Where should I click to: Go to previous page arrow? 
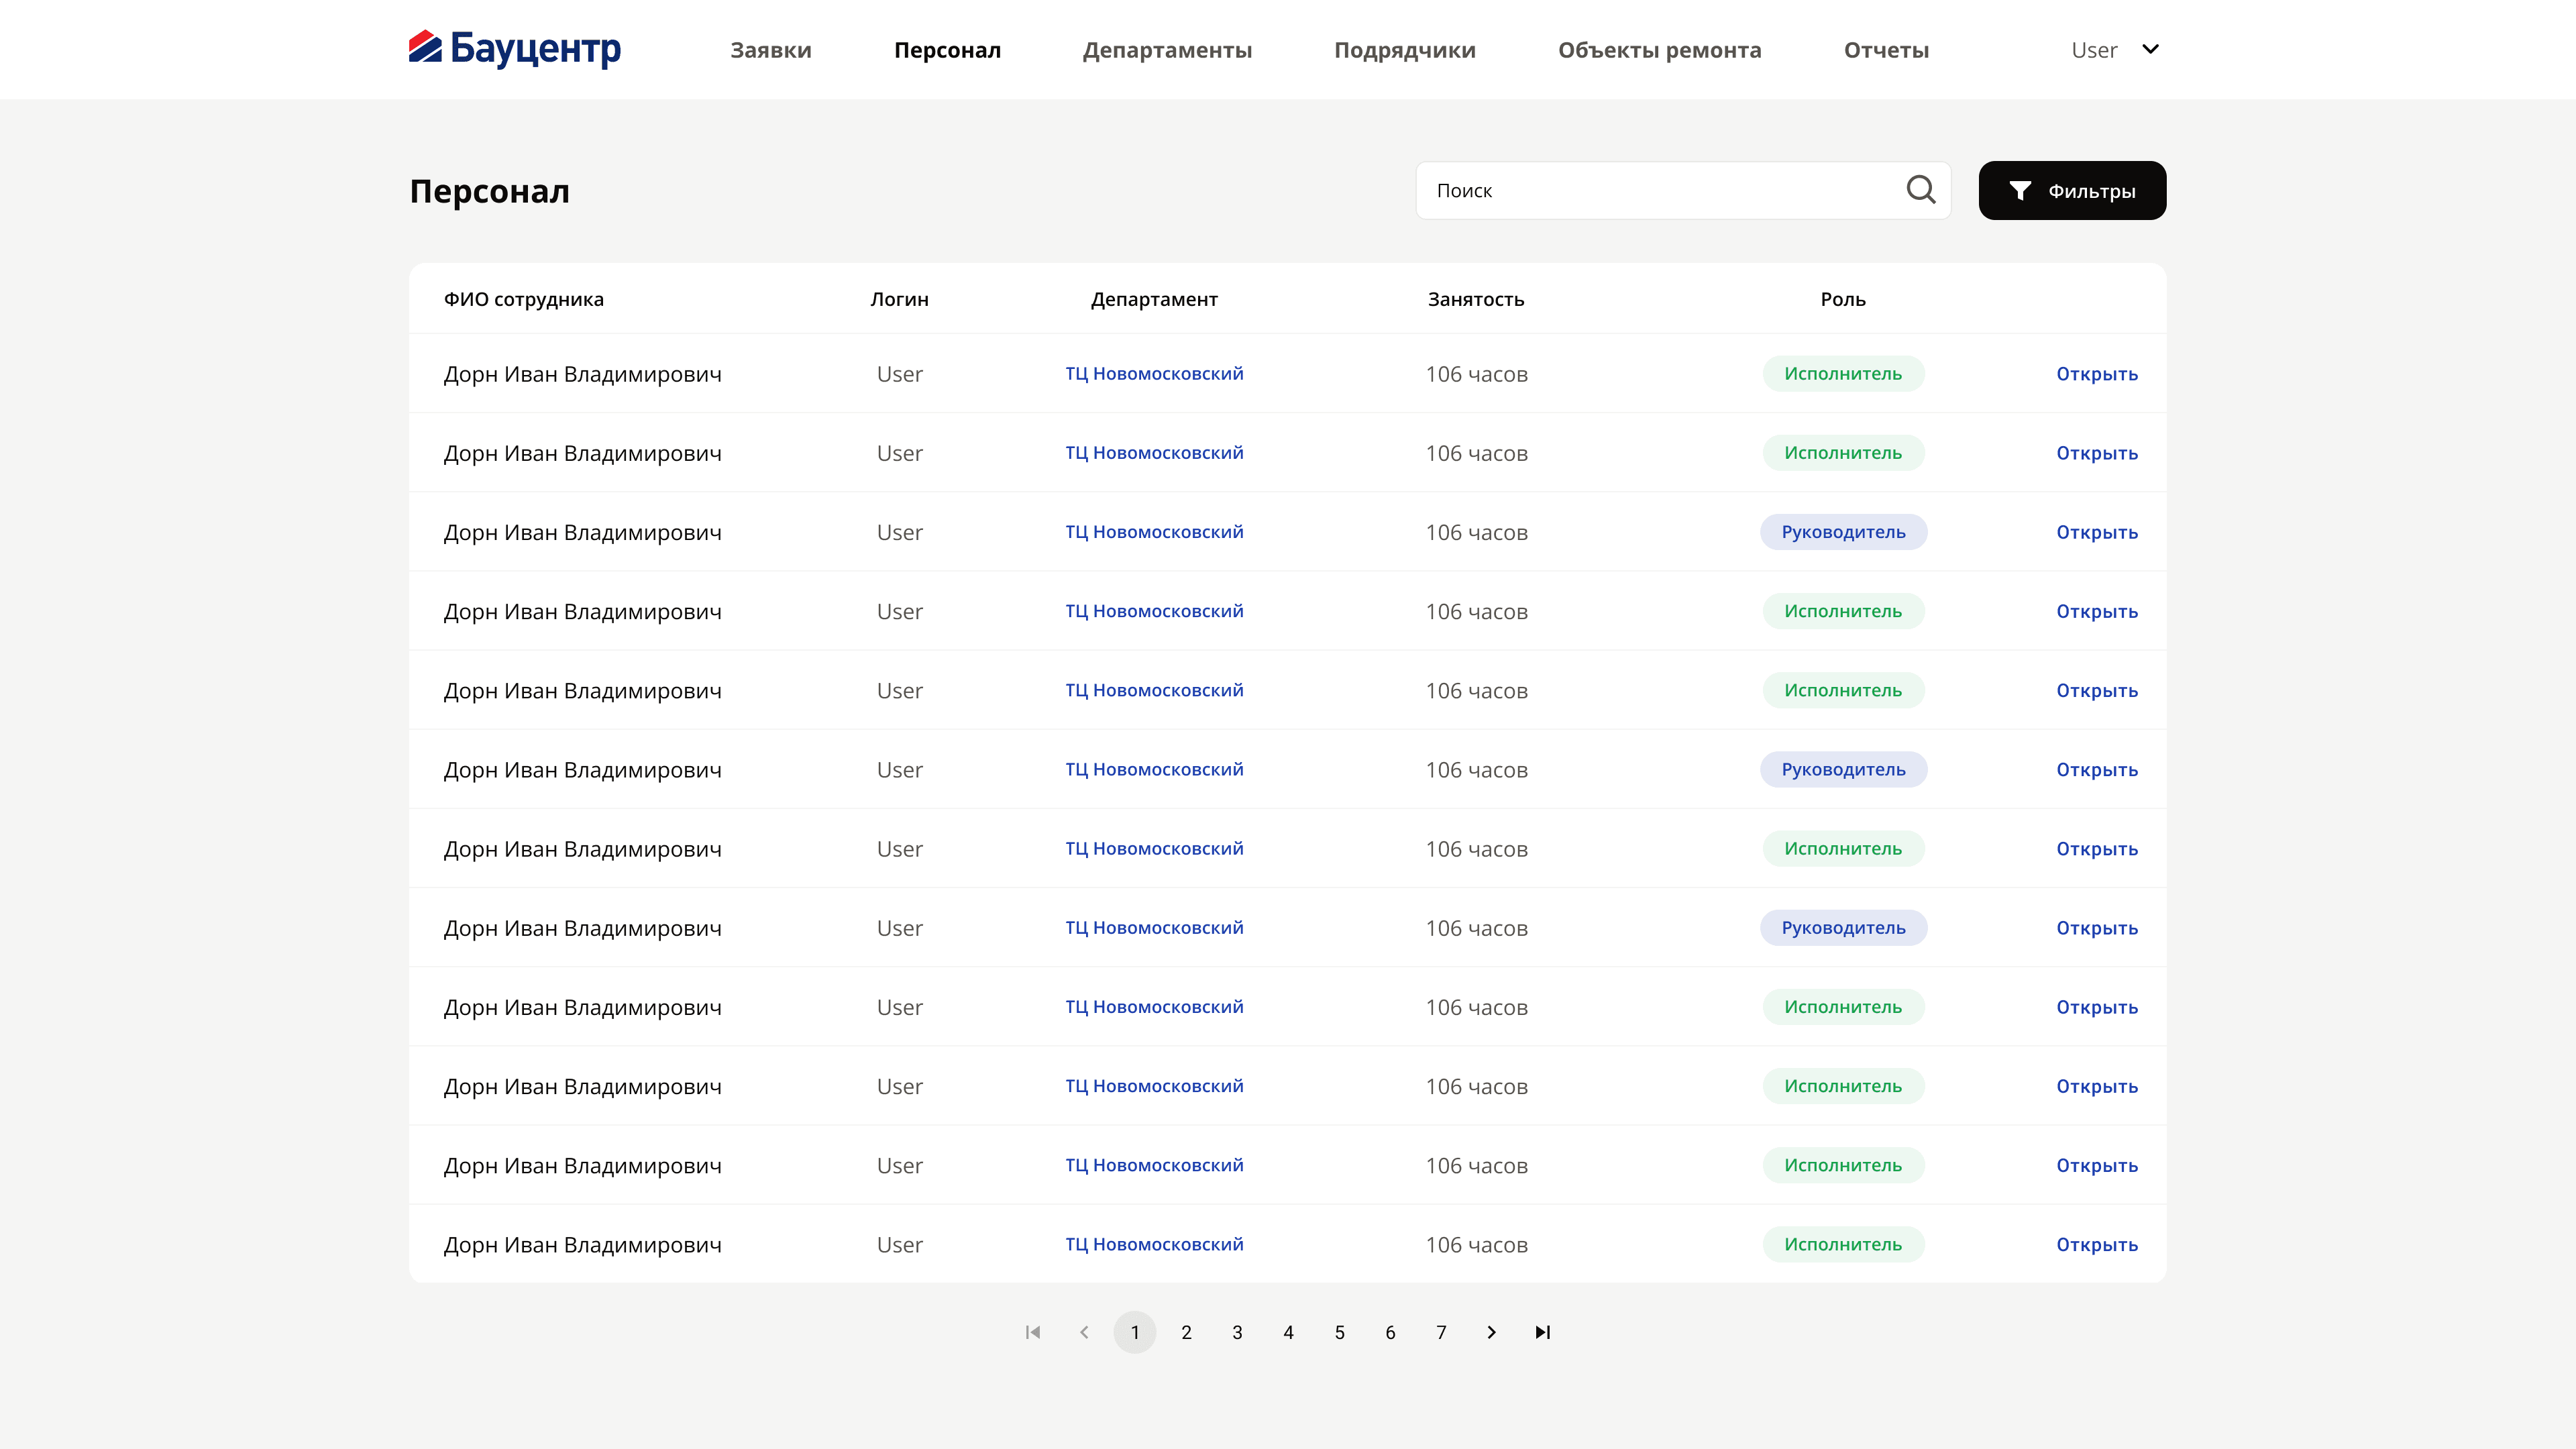pos(1084,1332)
